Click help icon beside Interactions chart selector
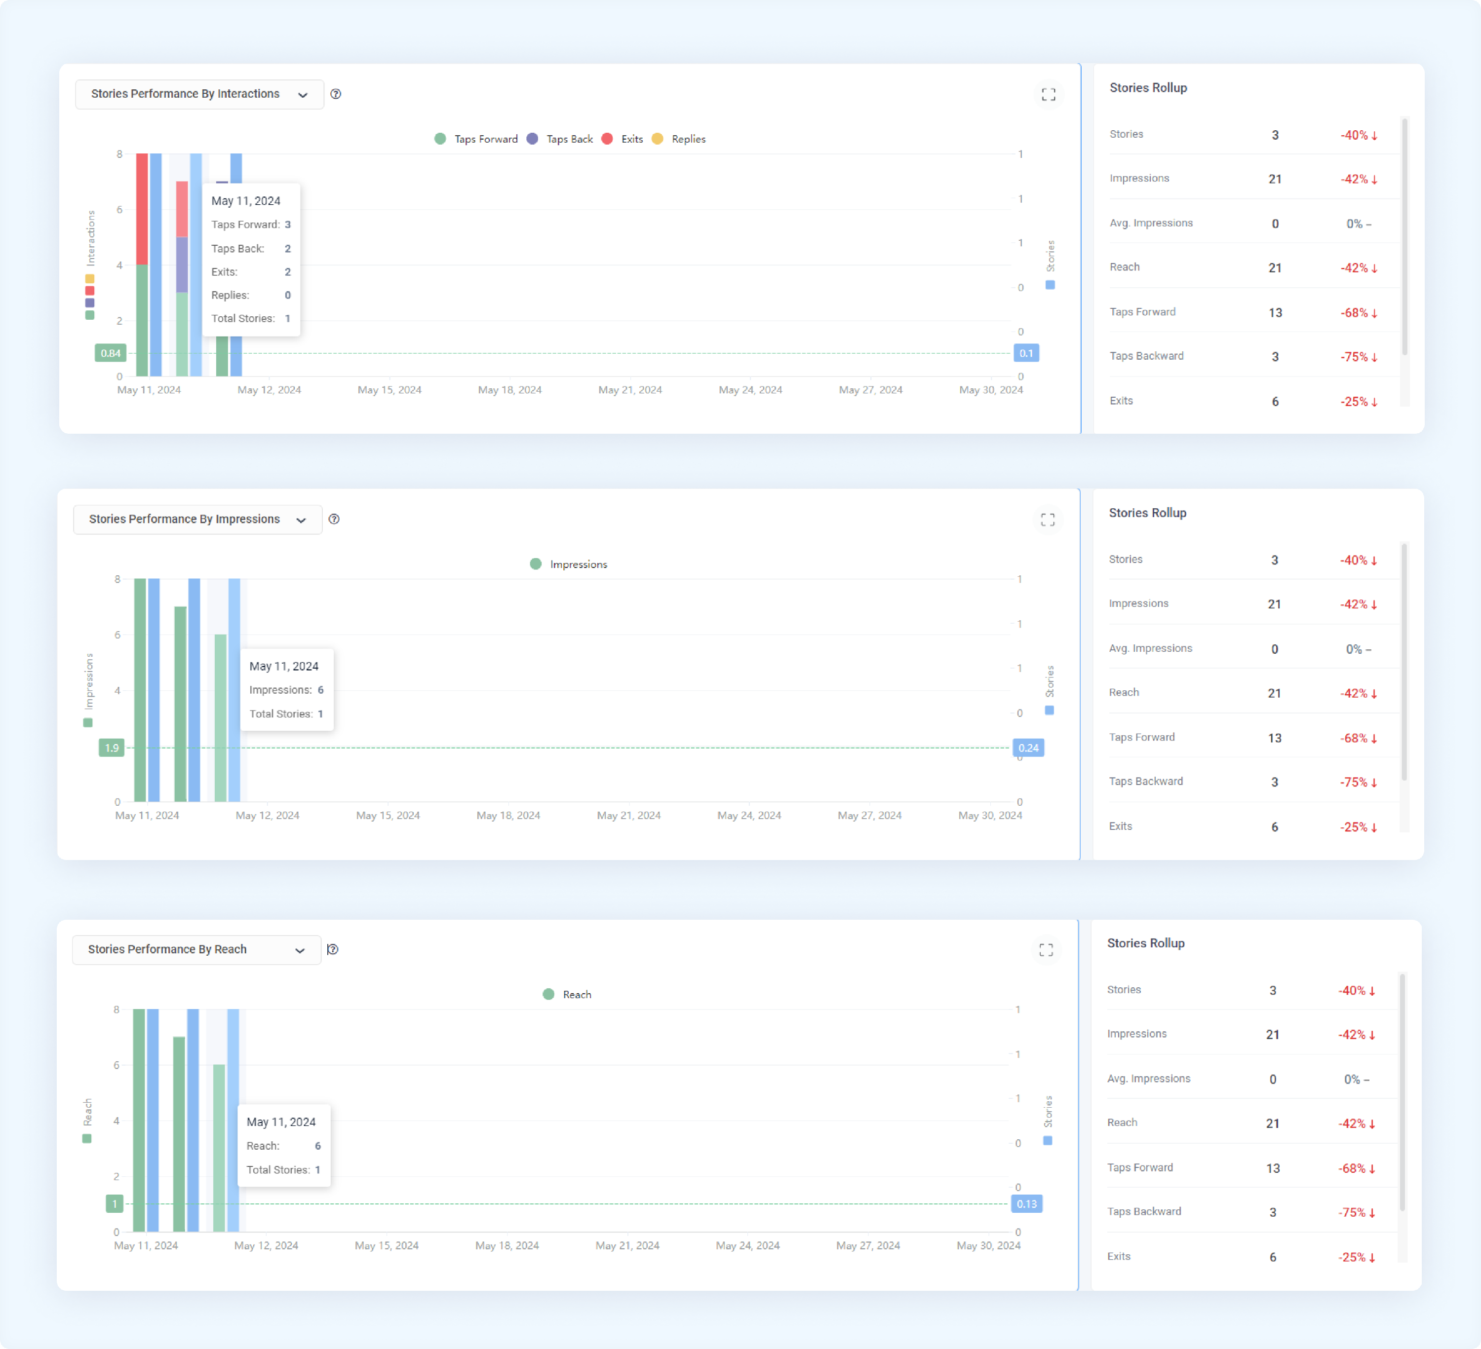The width and height of the screenshot is (1481, 1349). click(336, 94)
